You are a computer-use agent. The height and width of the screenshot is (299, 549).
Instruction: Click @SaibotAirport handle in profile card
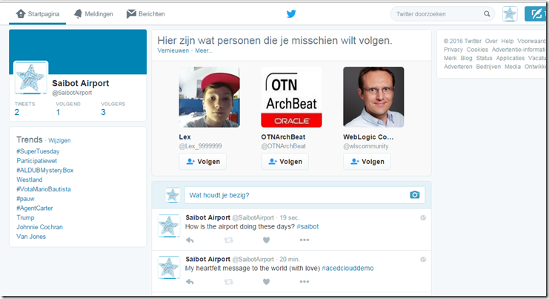pos(72,93)
